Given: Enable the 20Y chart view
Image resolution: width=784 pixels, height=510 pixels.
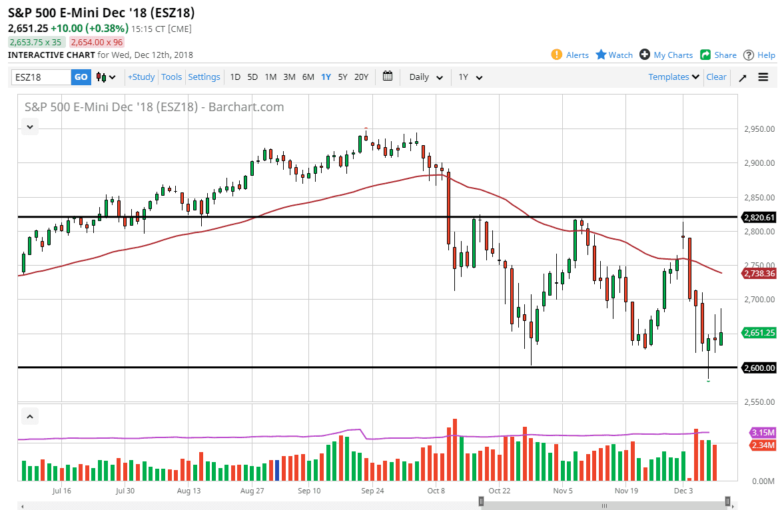Looking at the screenshot, I should (361, 77).
